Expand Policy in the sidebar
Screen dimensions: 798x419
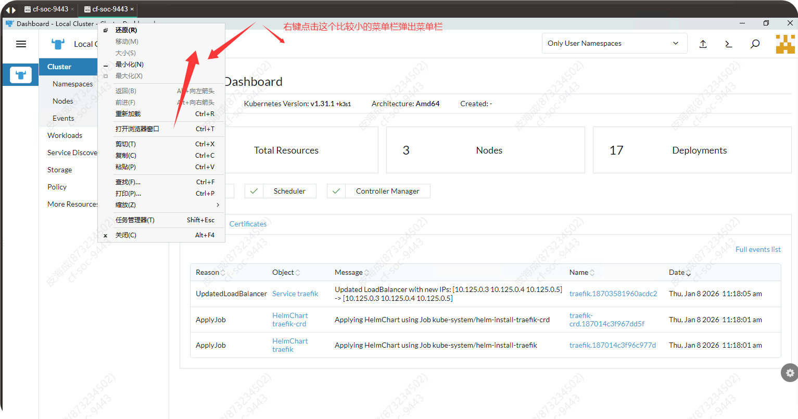(x=57, y=187)
